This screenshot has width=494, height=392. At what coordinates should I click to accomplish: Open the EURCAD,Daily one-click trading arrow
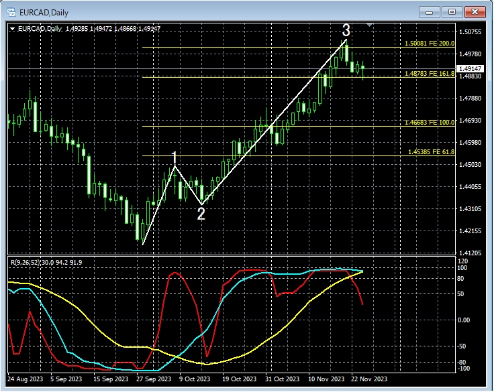(12, 28)
